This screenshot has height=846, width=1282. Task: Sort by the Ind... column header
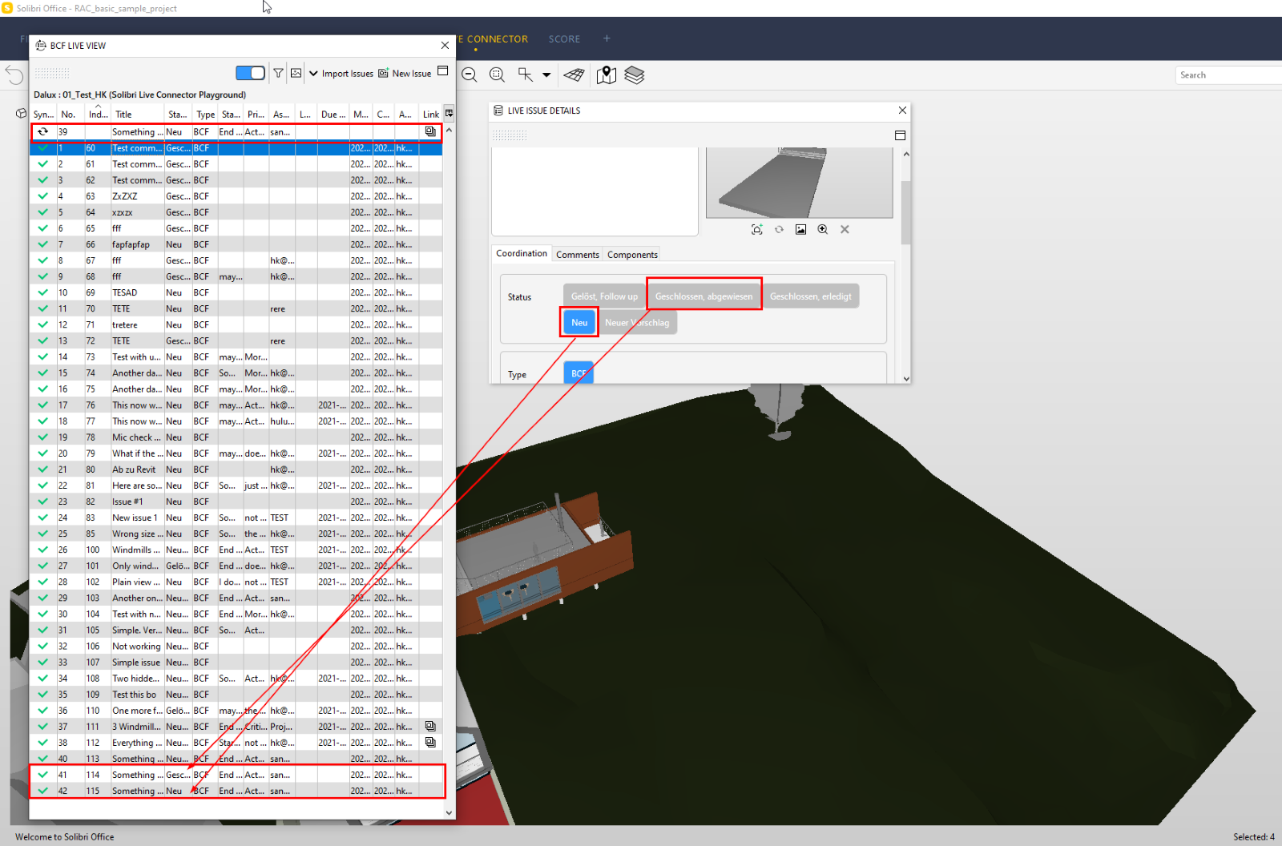click(x=98, y=114)
